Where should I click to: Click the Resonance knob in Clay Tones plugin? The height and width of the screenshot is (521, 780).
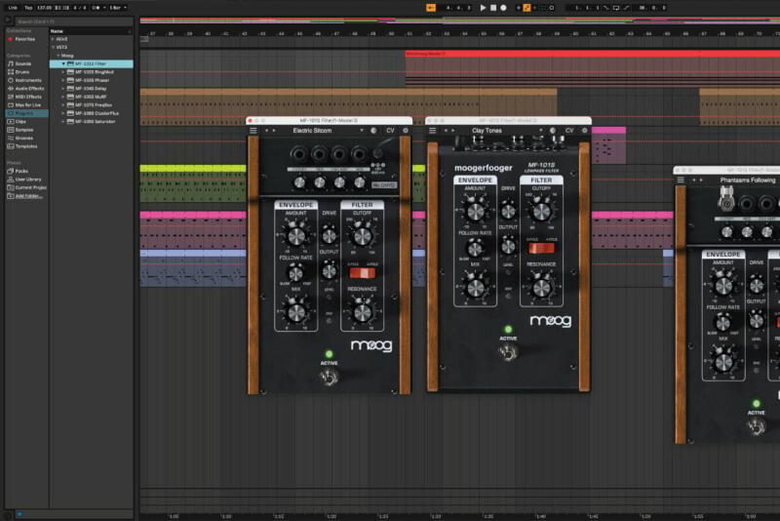[x=541, y=288]
